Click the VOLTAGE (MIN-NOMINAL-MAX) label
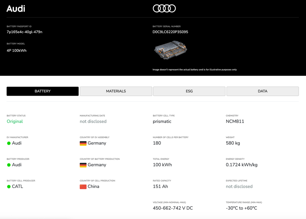306x219 pixels. click(169, 203)
